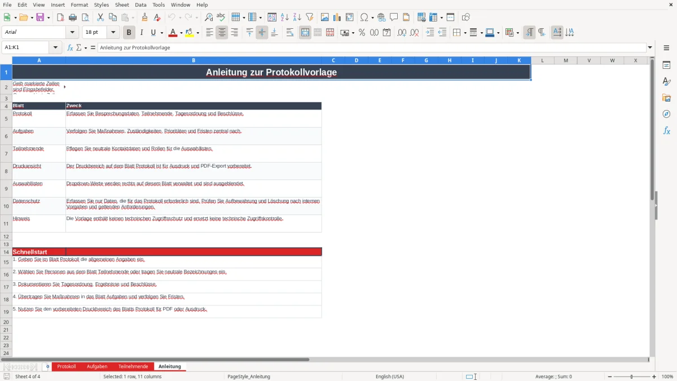Open sidebar Properties deck

coord(666,65)
